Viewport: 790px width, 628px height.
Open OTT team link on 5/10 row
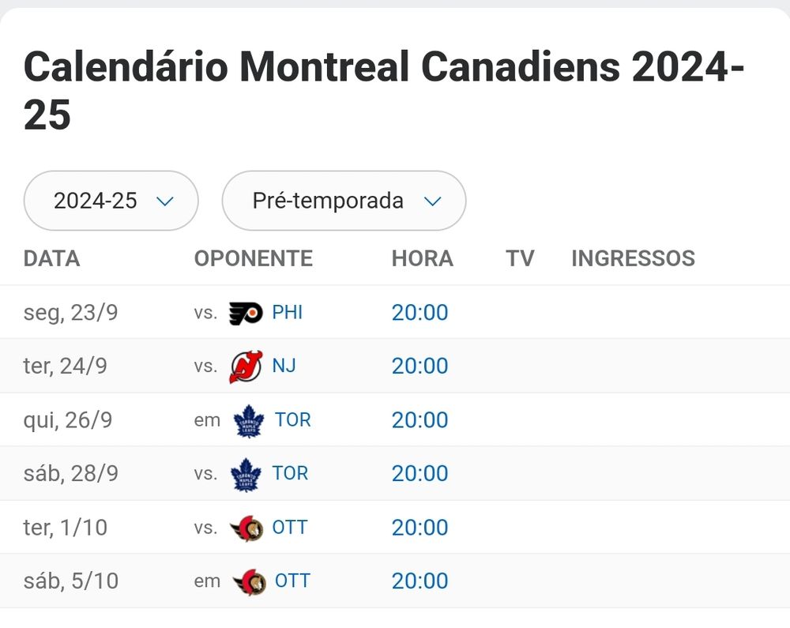[x=292, y=581]
